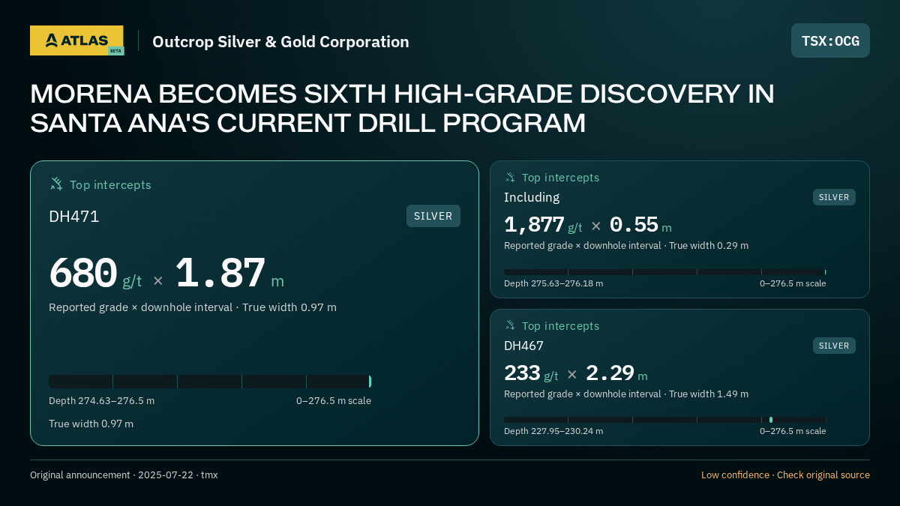
Task: Click the Original announcement 2025-07-22 tmx text
Action: (124, 475)
